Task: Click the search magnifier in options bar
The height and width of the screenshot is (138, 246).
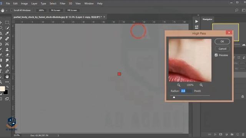Action: click(x=236, y=10)
